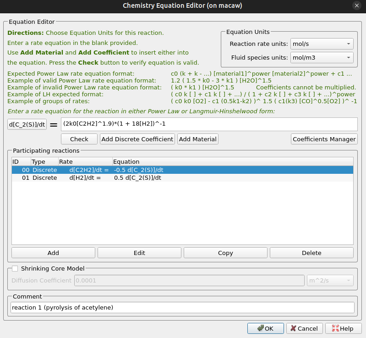Click the Add Material button

[198, 139]
